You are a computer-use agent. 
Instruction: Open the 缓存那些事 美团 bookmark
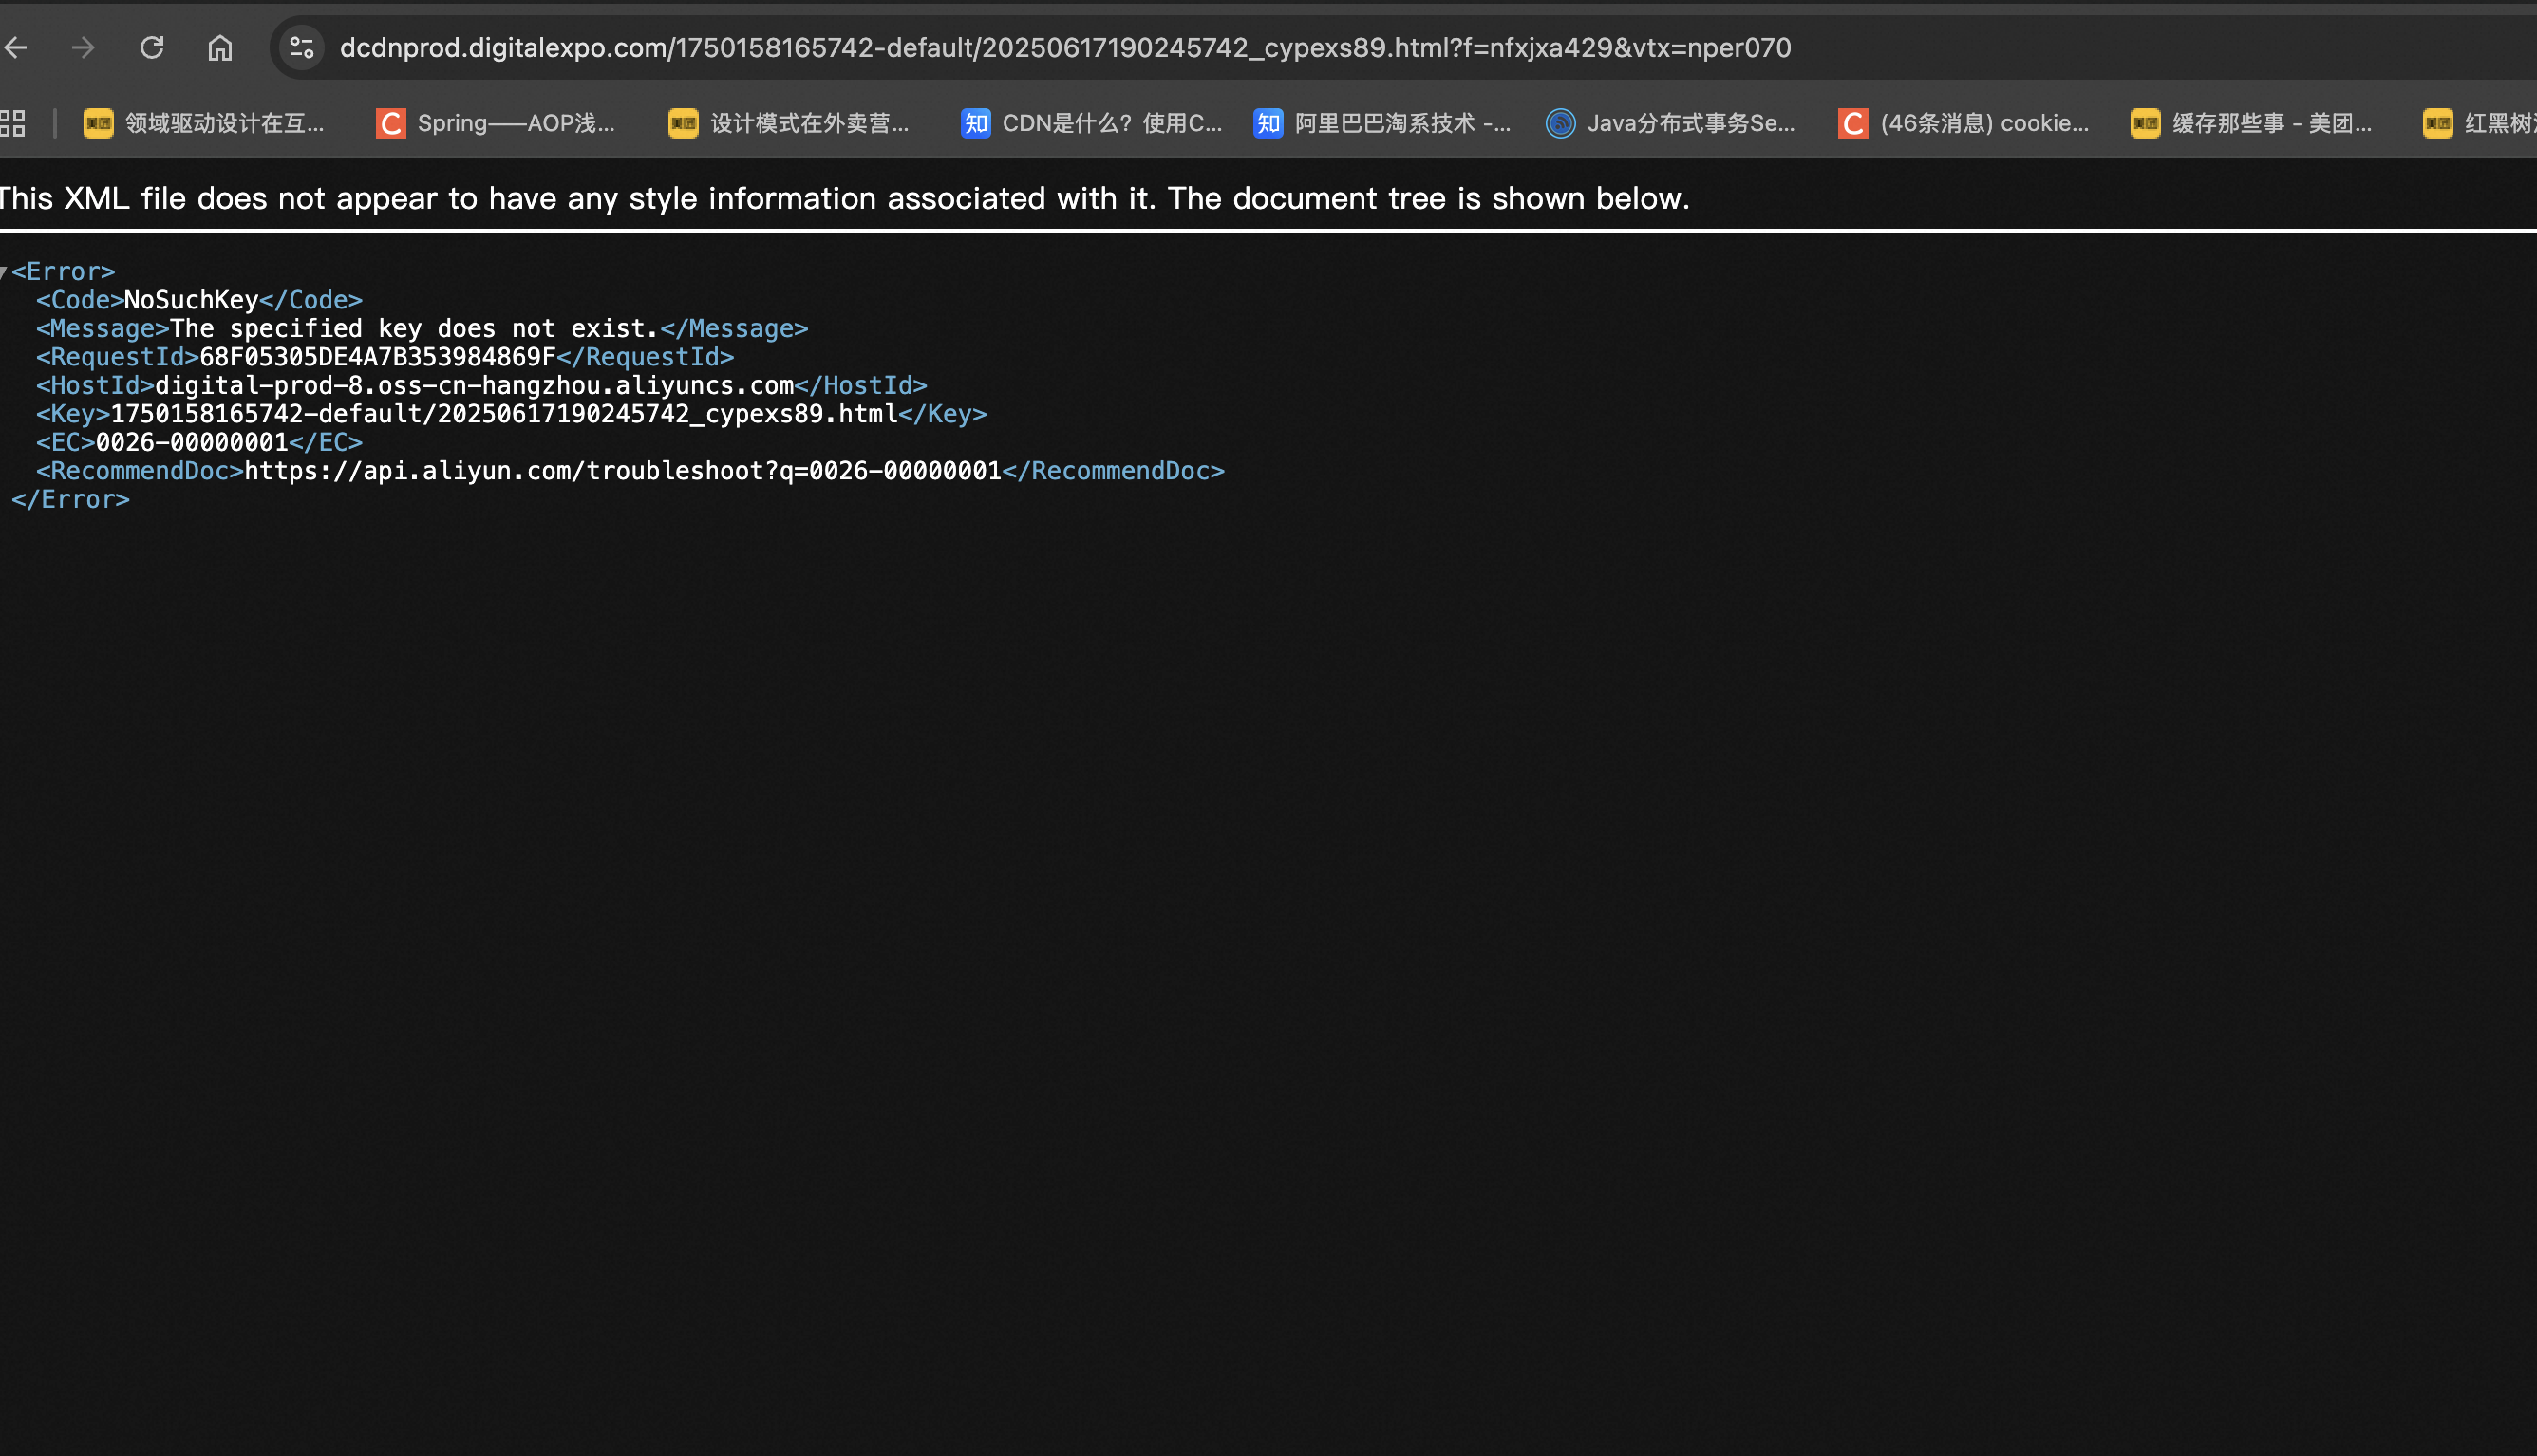click(2252, 123)
